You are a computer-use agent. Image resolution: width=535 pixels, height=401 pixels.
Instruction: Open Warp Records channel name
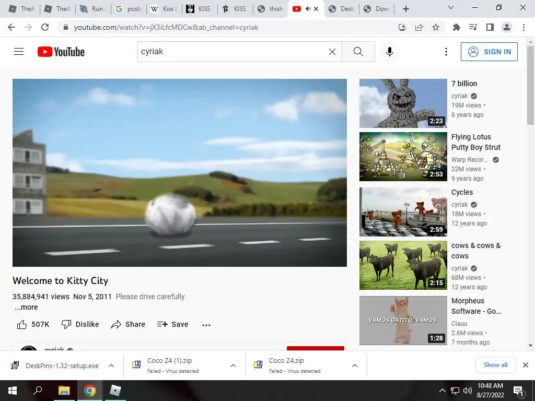[470, 160]
